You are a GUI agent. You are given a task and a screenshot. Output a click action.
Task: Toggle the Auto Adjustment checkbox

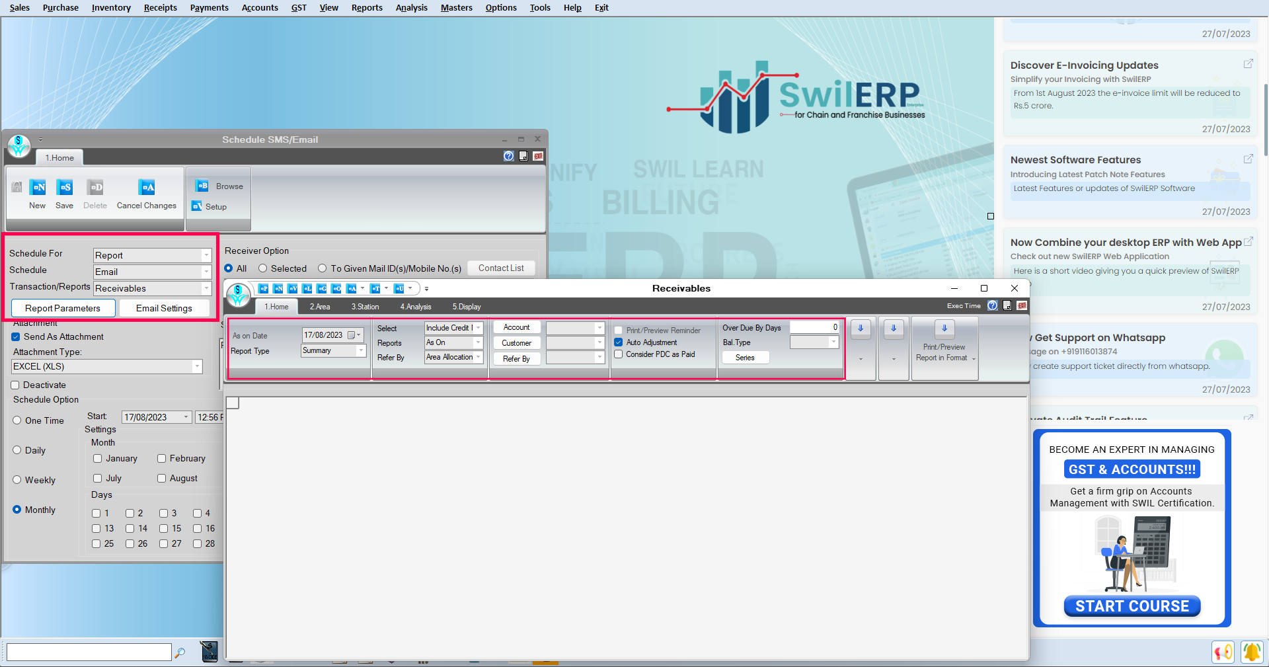619,342
